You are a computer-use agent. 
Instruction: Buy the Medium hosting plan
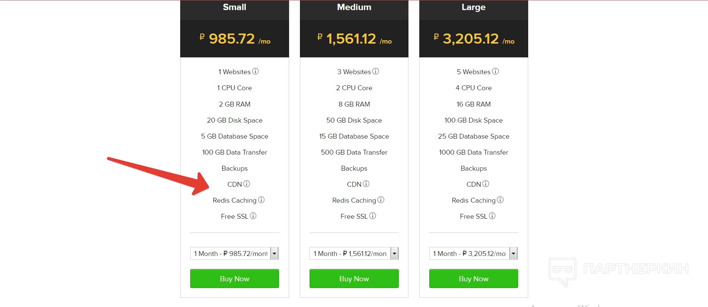point(354,279)
